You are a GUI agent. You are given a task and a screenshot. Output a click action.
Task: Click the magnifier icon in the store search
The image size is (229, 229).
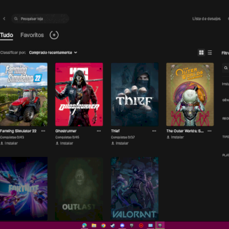(16, 19)
